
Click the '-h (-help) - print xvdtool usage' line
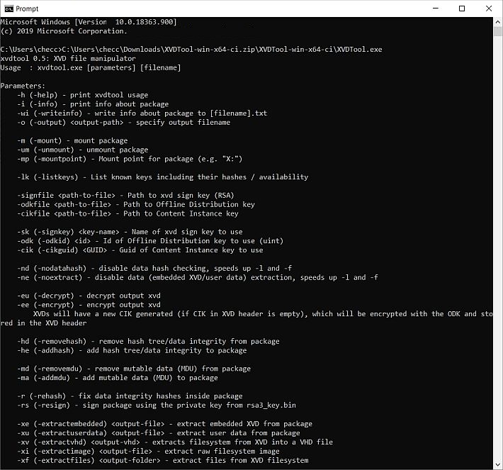(83, 95)
